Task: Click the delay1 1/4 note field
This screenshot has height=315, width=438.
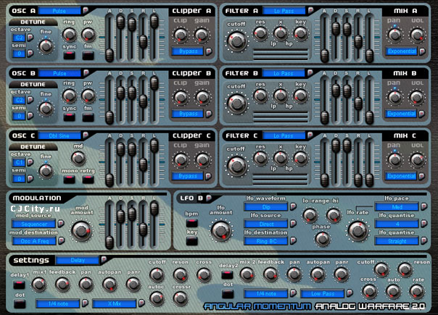Action: (58, 303)
